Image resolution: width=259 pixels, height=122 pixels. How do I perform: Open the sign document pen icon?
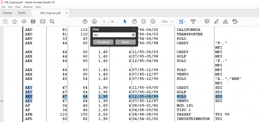point(225,22)
